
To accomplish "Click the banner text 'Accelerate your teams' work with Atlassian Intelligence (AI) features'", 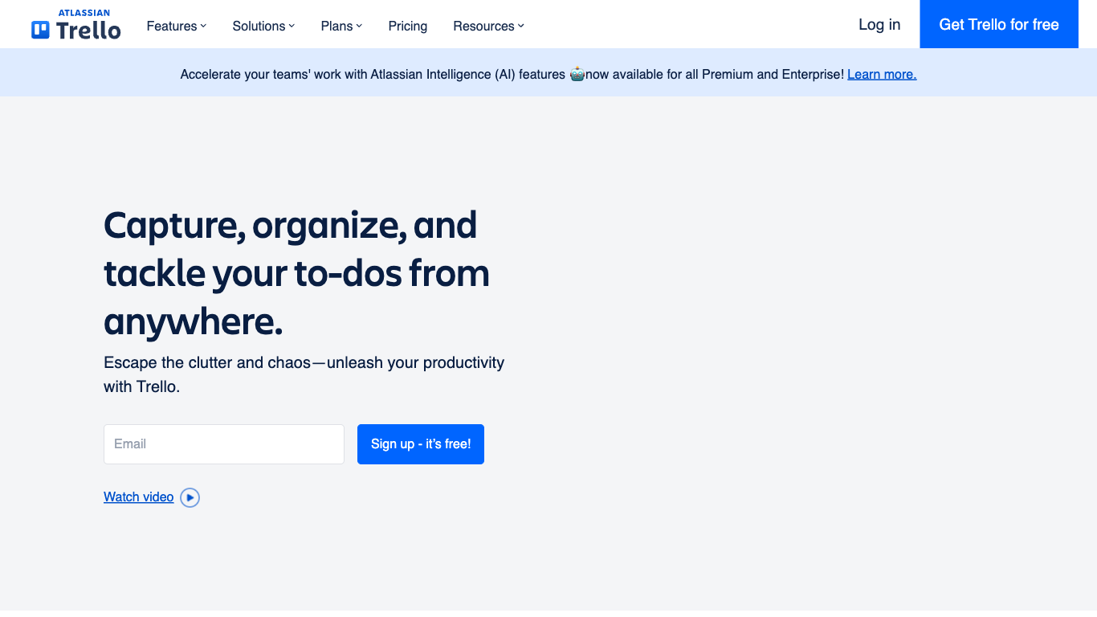I will 373,74.
